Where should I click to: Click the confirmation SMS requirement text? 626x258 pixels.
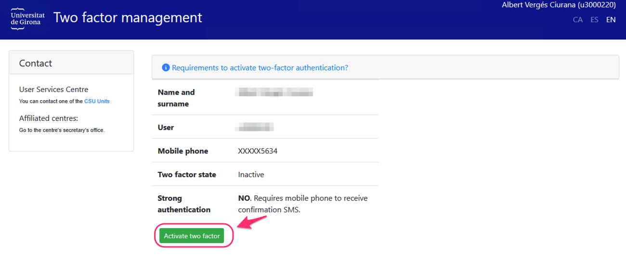click(x=302, y=204)
